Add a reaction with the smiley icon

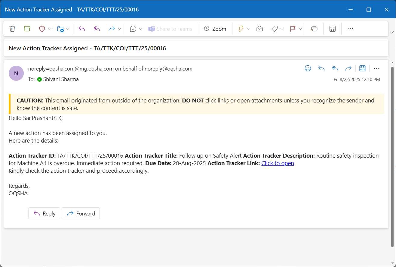pos(308,68)
